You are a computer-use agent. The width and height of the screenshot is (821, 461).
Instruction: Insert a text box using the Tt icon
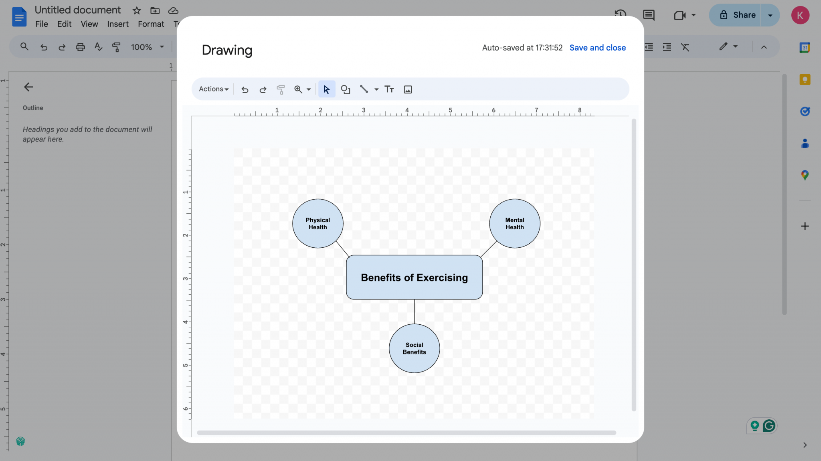tap(388, 89)
